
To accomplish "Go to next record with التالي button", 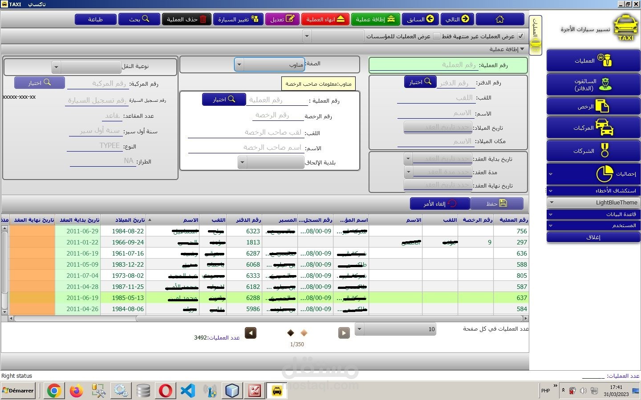I will 457,19.
